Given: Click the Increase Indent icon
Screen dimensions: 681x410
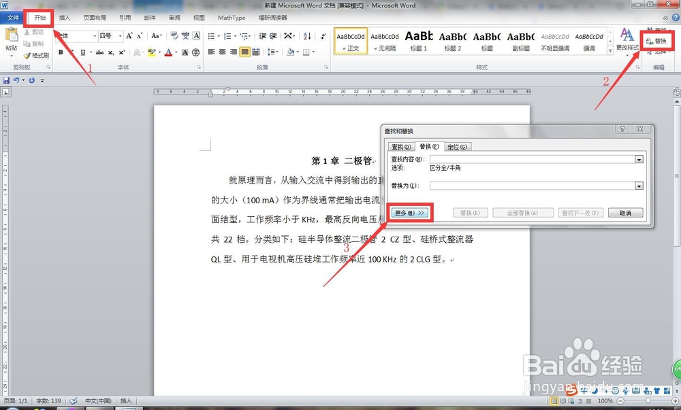Looking at the screenshot, I should point(273,36).
